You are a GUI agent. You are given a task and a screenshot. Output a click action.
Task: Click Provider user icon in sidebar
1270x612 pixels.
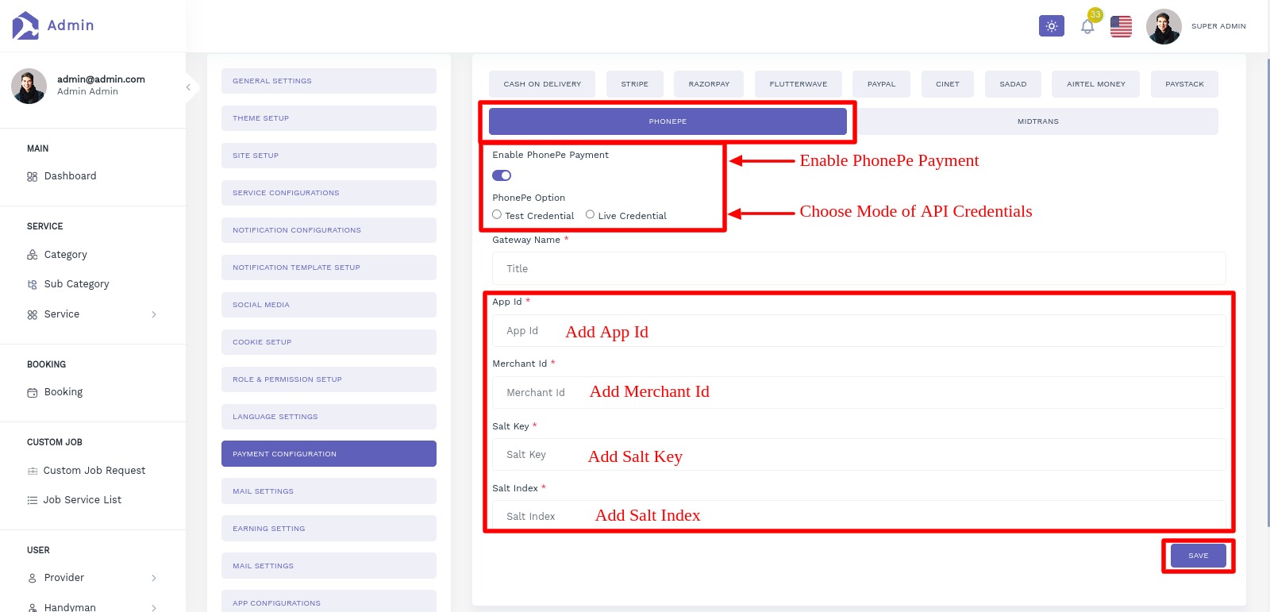(x=33, y=578)
